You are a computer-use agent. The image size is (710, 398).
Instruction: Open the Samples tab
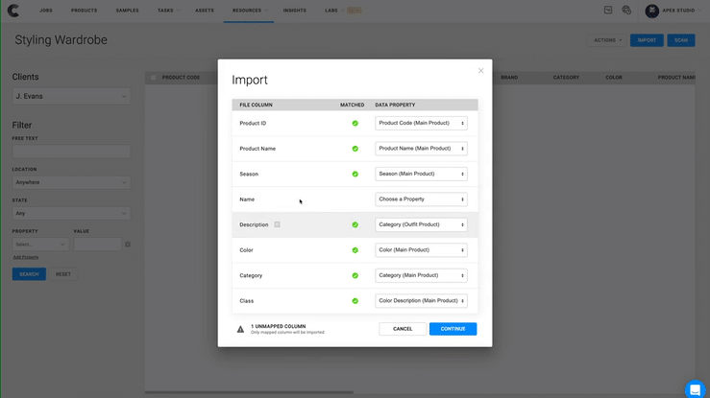127,11
